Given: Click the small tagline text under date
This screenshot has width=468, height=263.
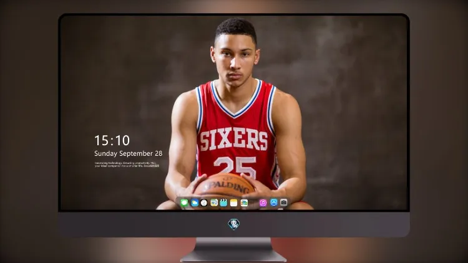Looking at the screenshot, I should pyautogui.click(x=127, y=165).
